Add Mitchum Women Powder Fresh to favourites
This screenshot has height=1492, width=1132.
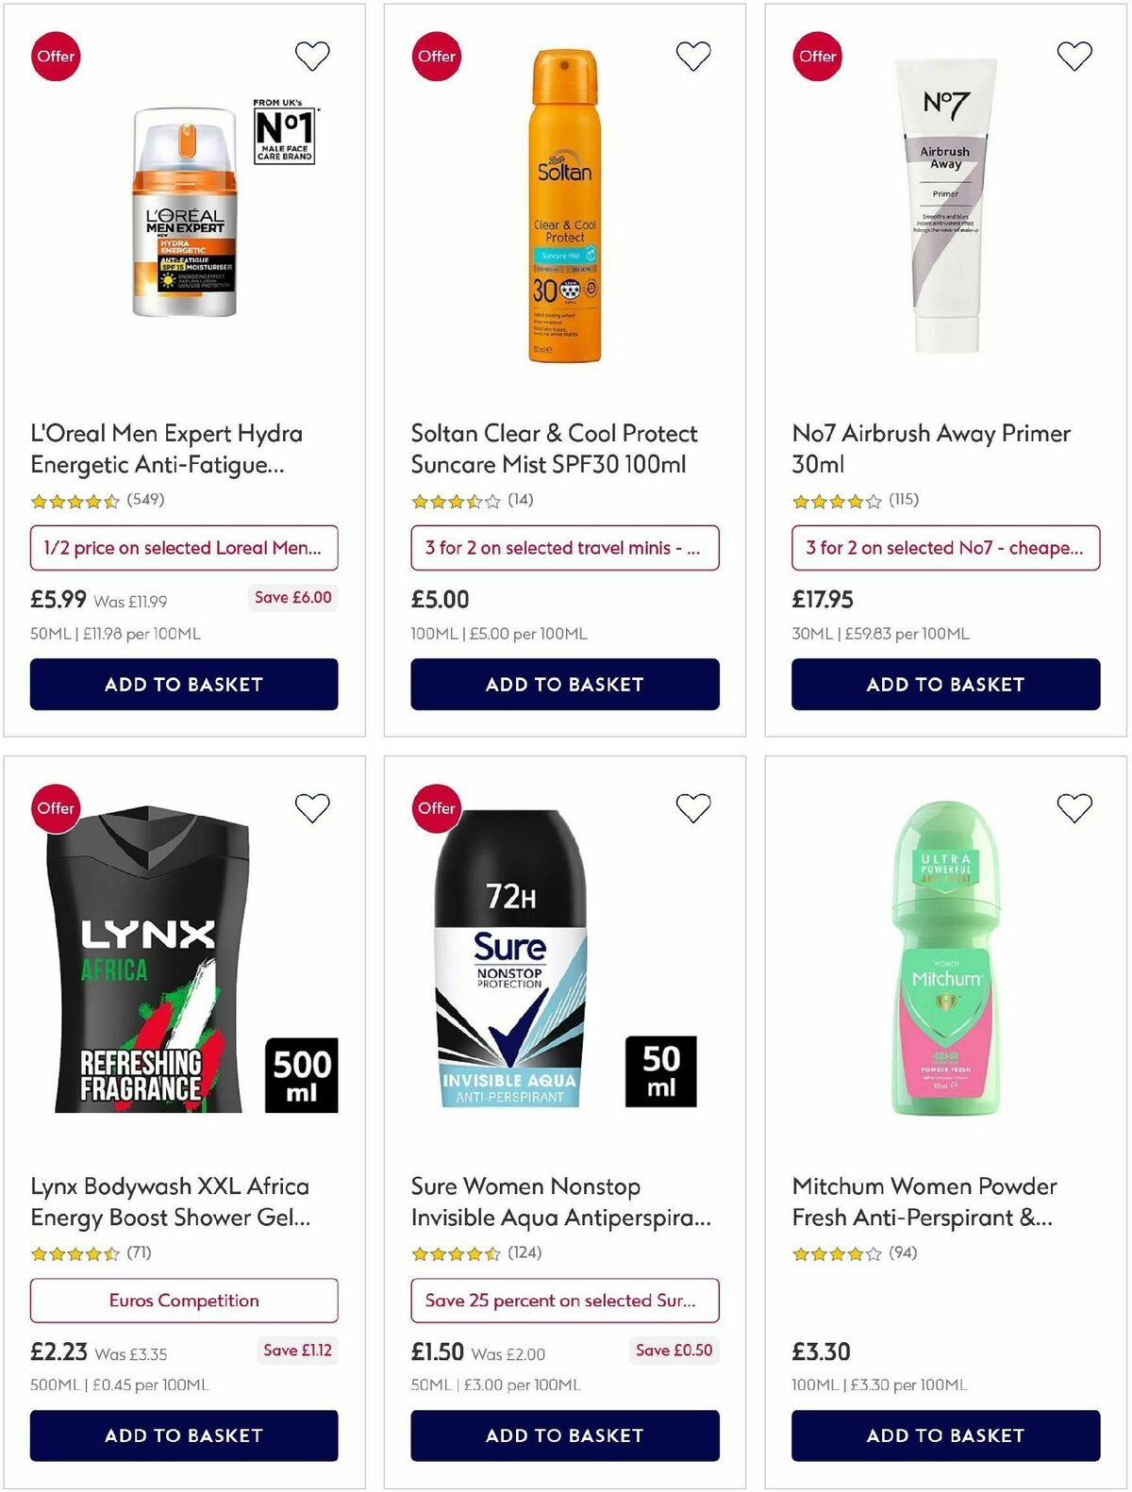coord(1074,807)
